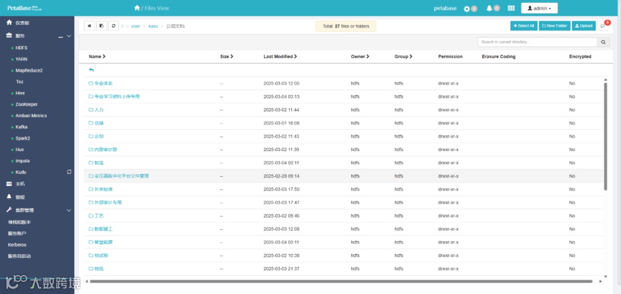Open 仪表板 dashboard in sidebar

pyautogui.click(x=22, y=23)
